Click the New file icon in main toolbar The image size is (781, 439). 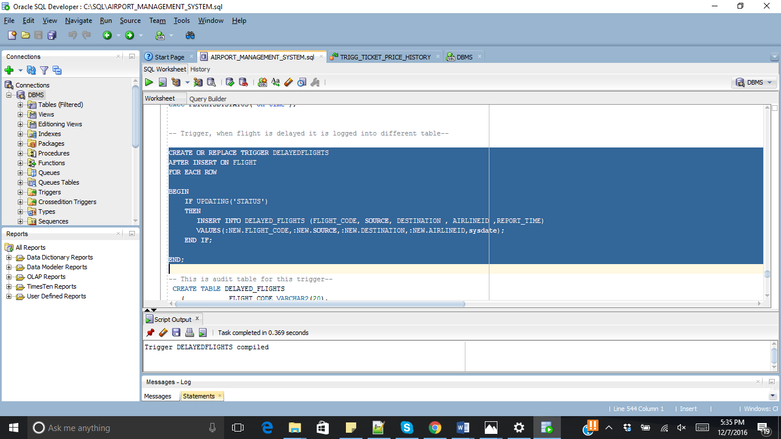pos(12,35)
